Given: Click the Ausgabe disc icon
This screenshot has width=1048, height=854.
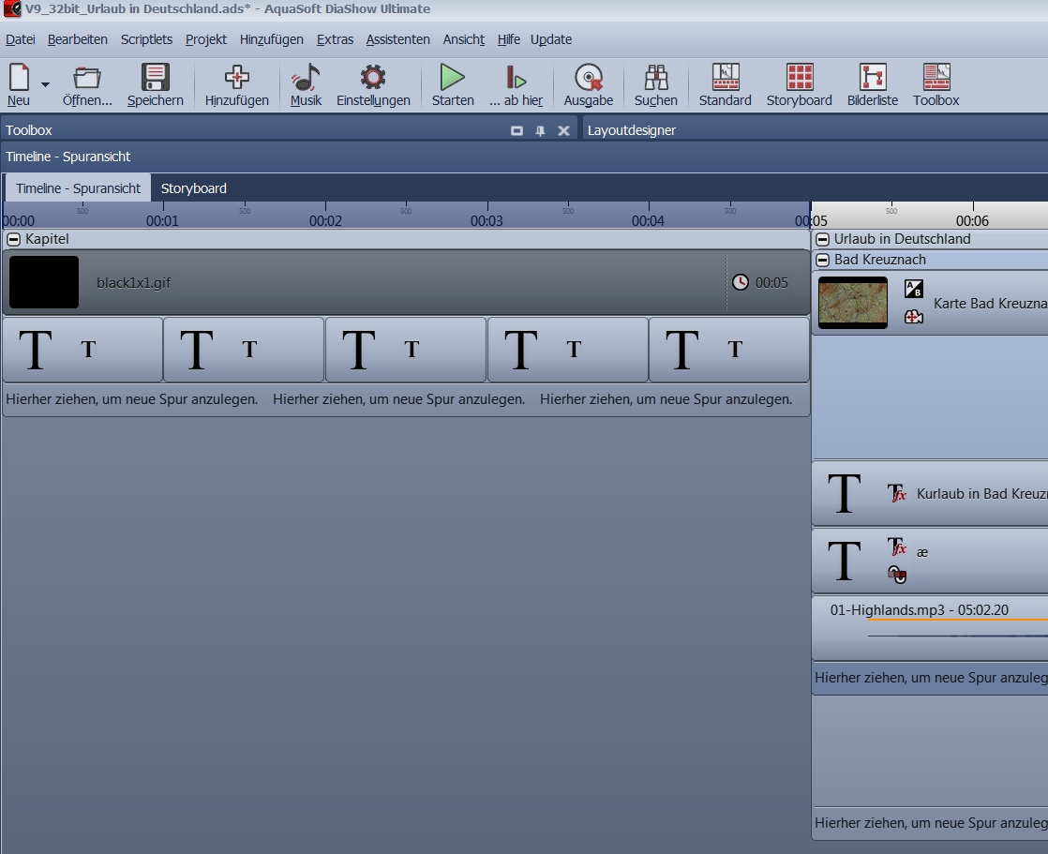Looking at the screenshot, I should (588, 78).
